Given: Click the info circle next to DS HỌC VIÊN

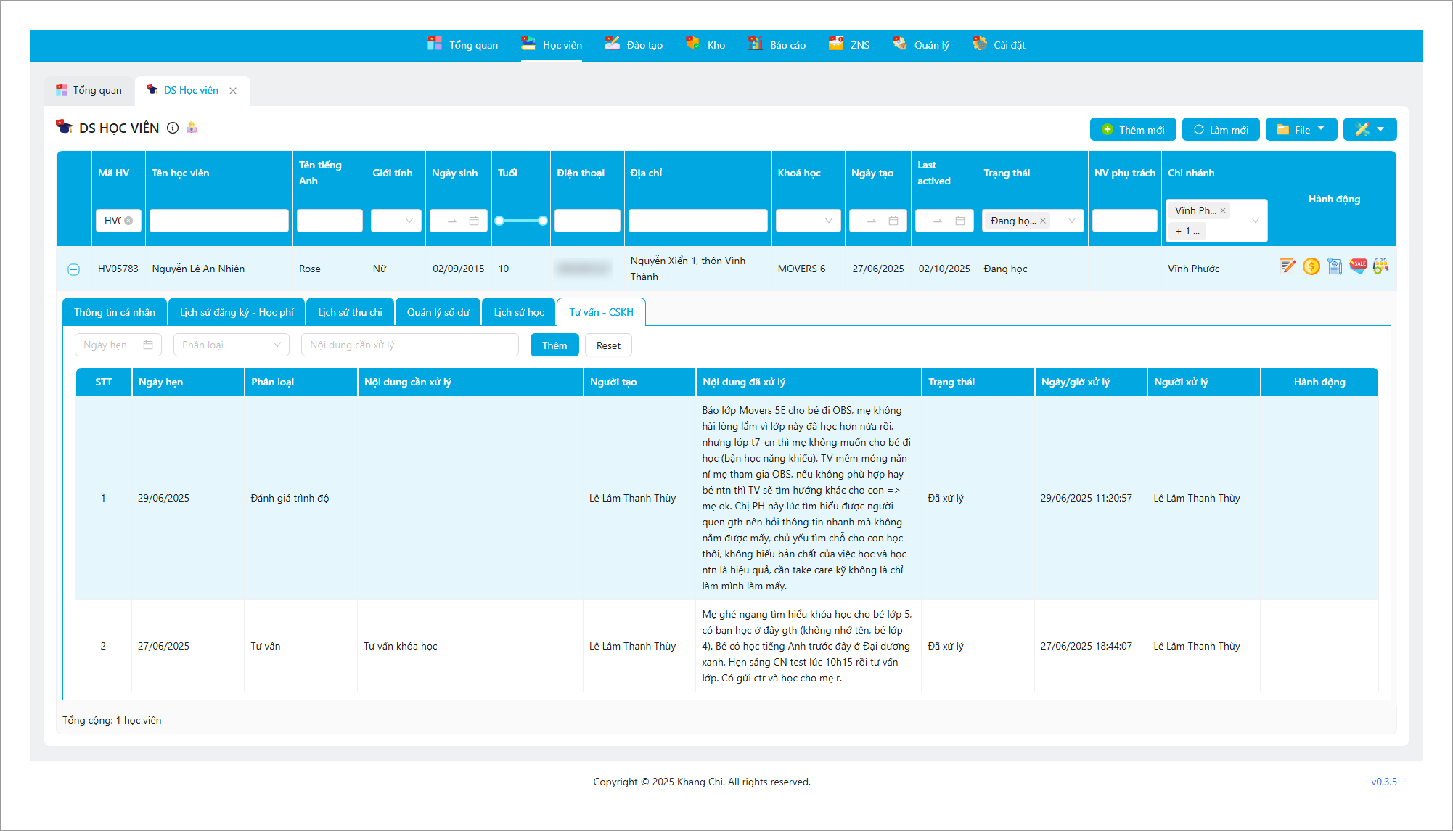Looking at the screenshot, I should pos(173,128).
